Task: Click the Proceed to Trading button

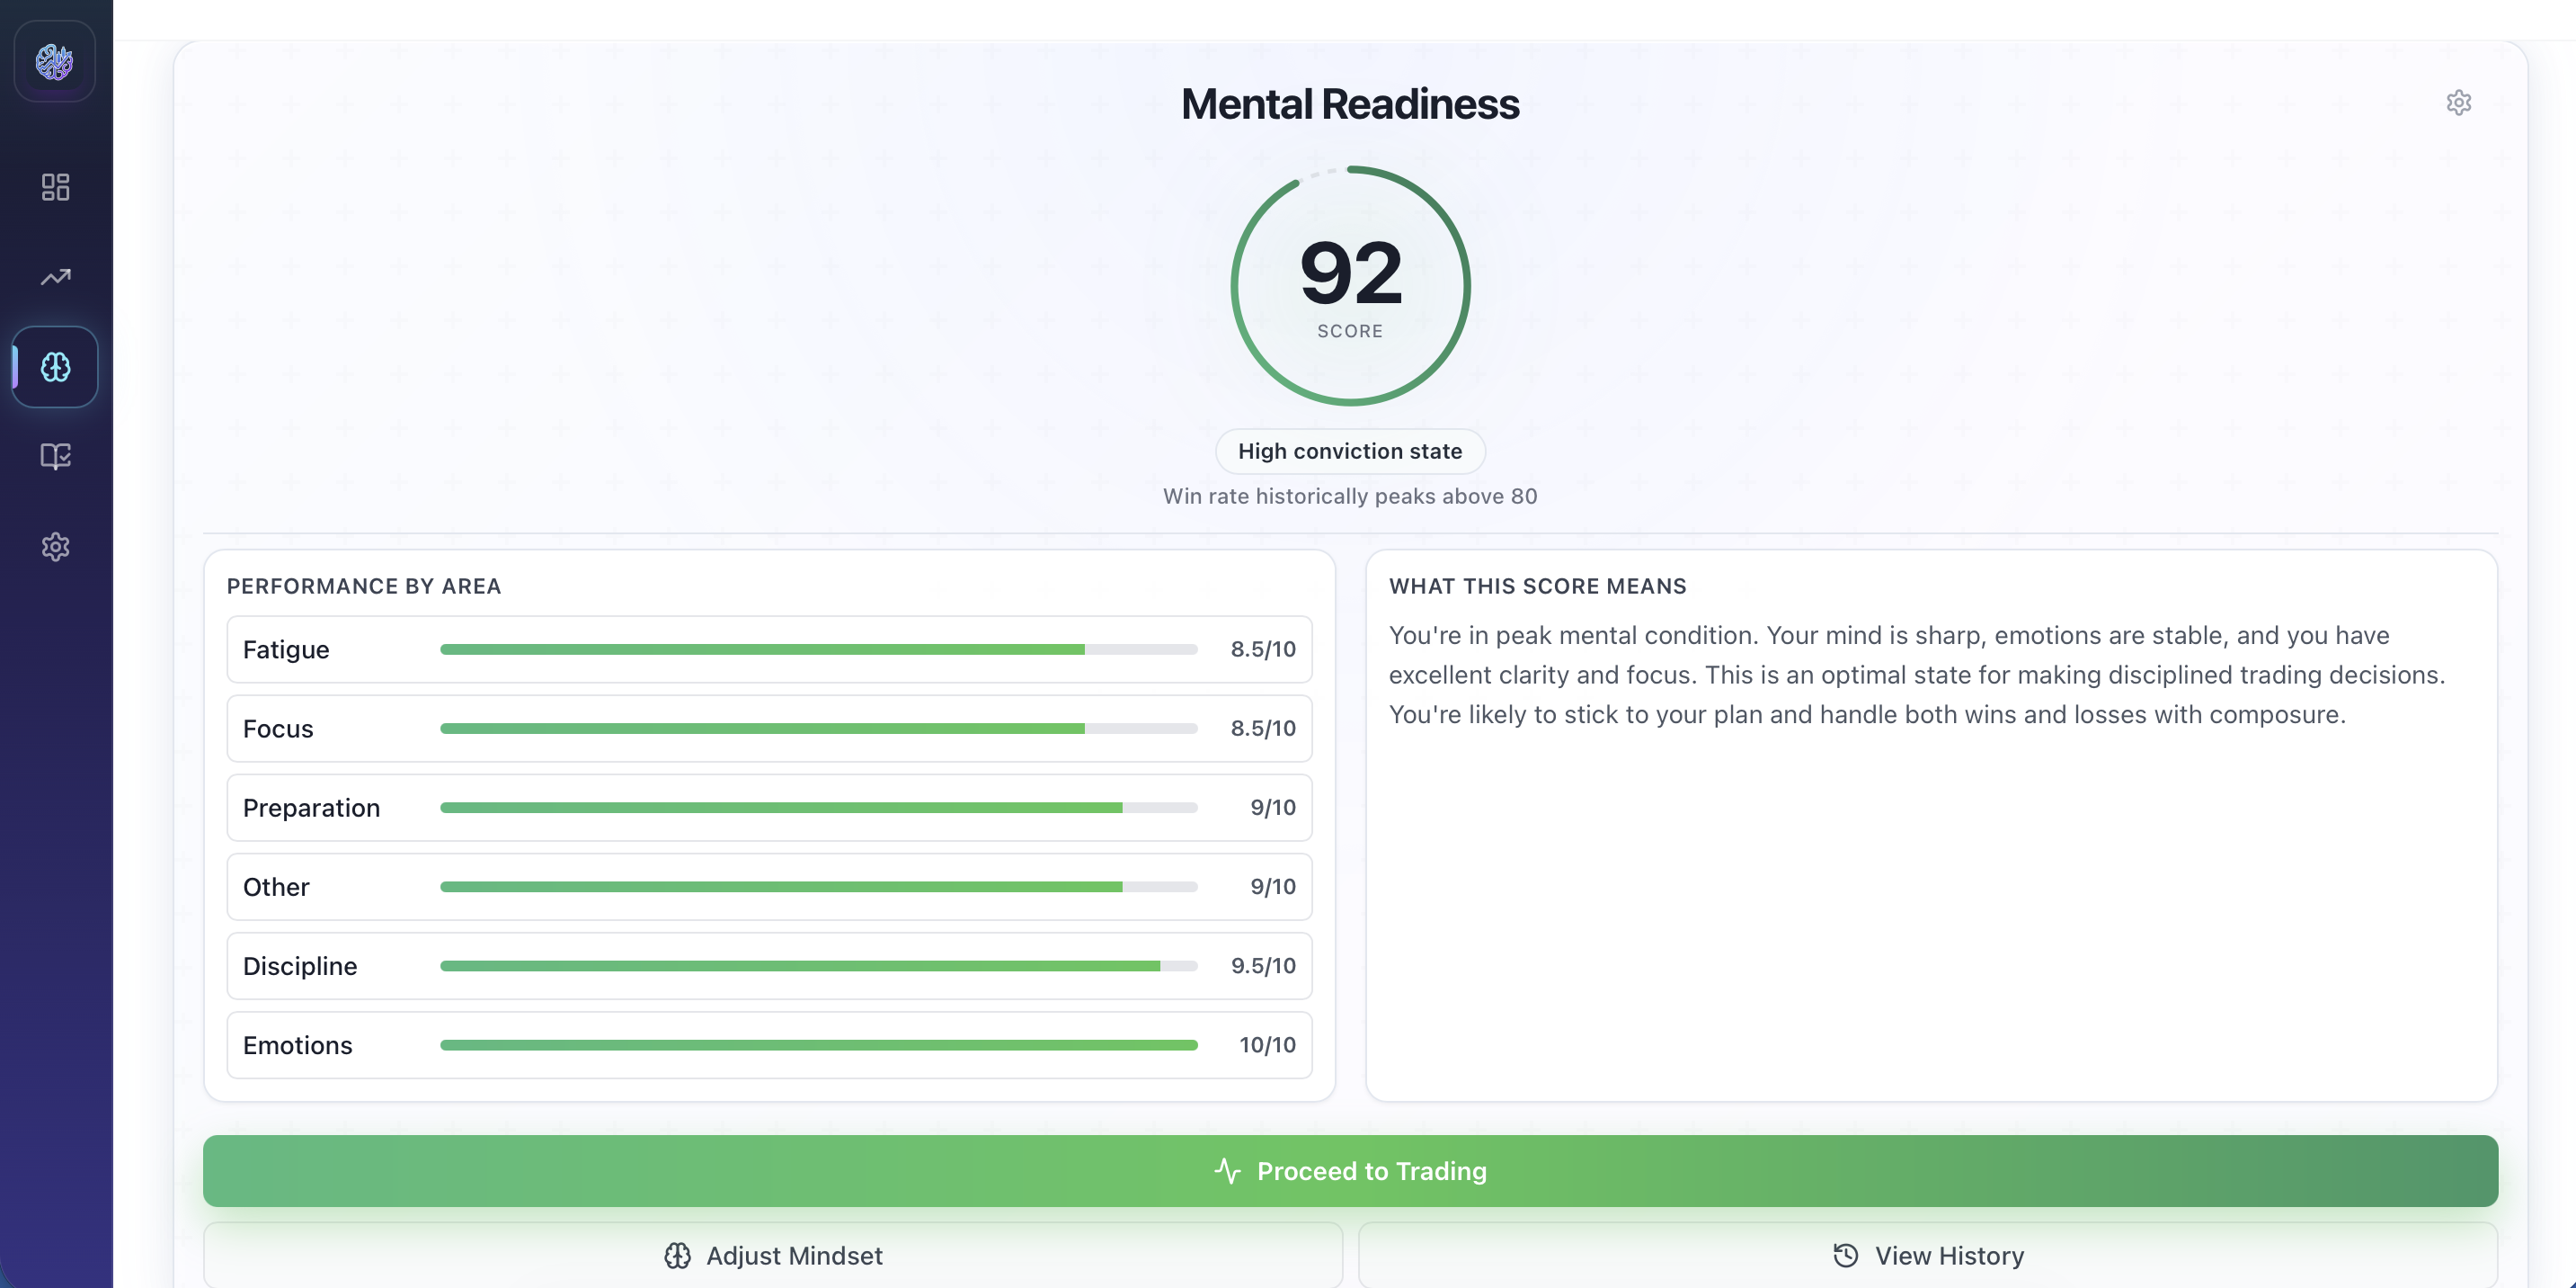Action: point(1350,1171)
